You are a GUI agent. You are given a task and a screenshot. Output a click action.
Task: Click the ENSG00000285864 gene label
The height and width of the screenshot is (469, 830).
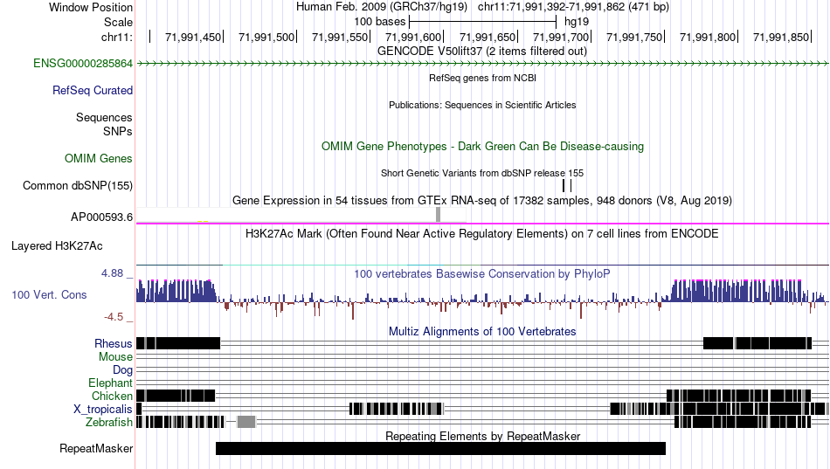point(83,64)
